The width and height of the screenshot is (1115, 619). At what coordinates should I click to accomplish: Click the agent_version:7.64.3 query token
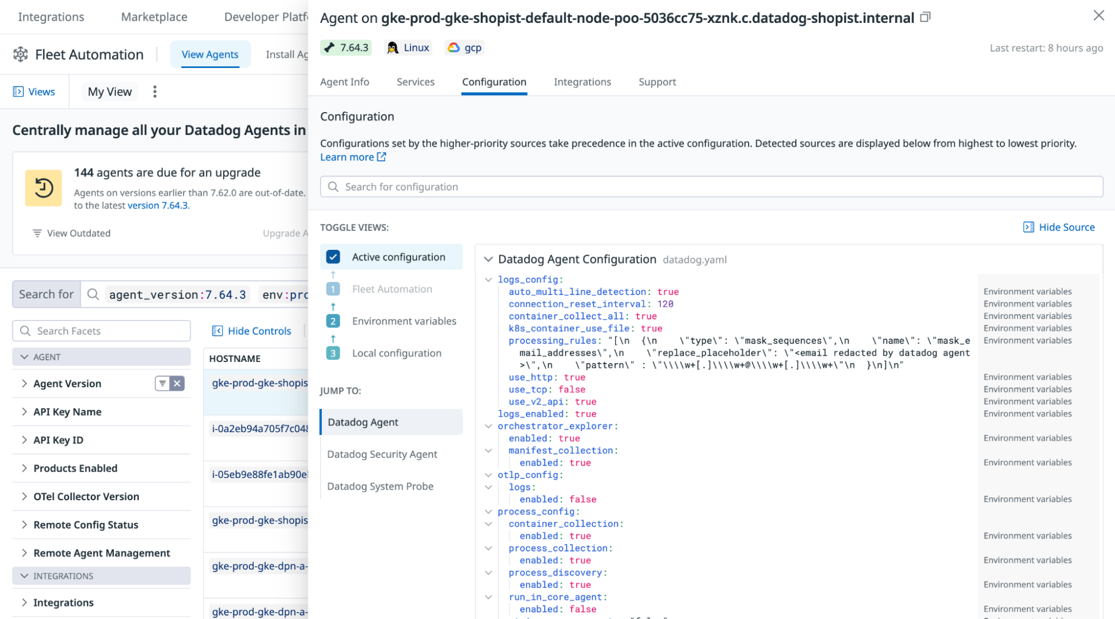pos(177,294)
